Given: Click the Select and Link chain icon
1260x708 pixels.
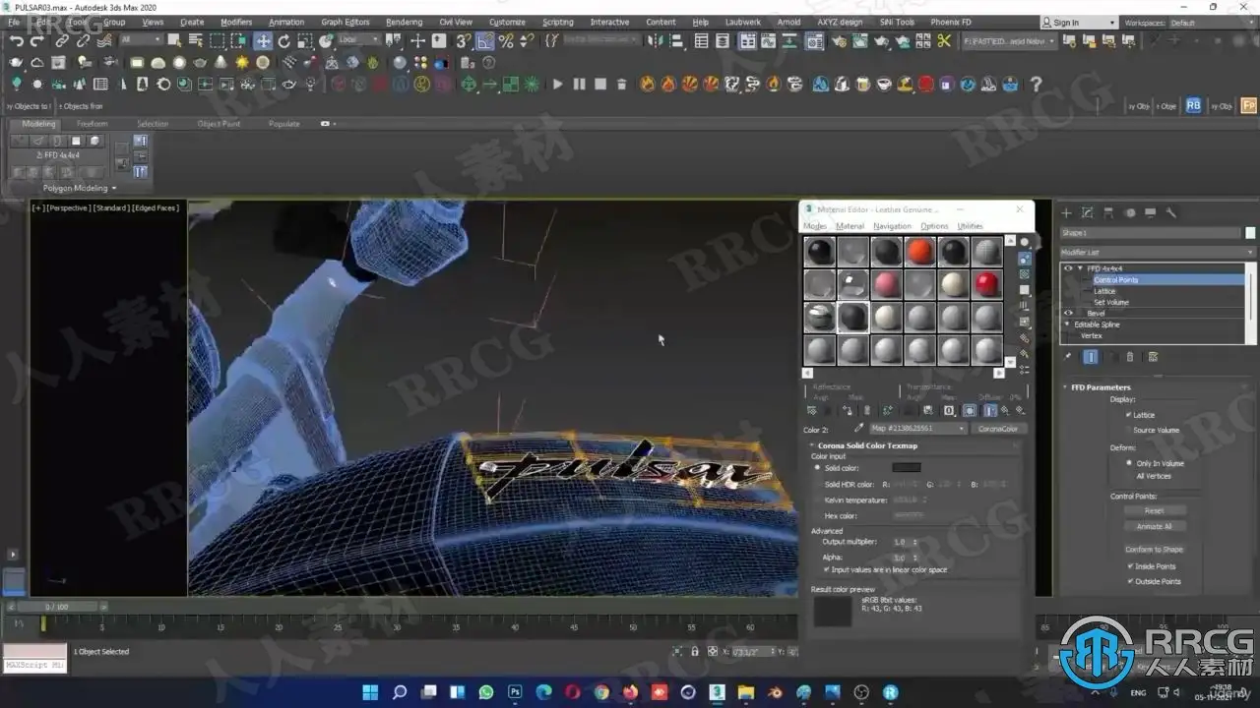Looking at the screenshot, I should (x=62, y=41).
